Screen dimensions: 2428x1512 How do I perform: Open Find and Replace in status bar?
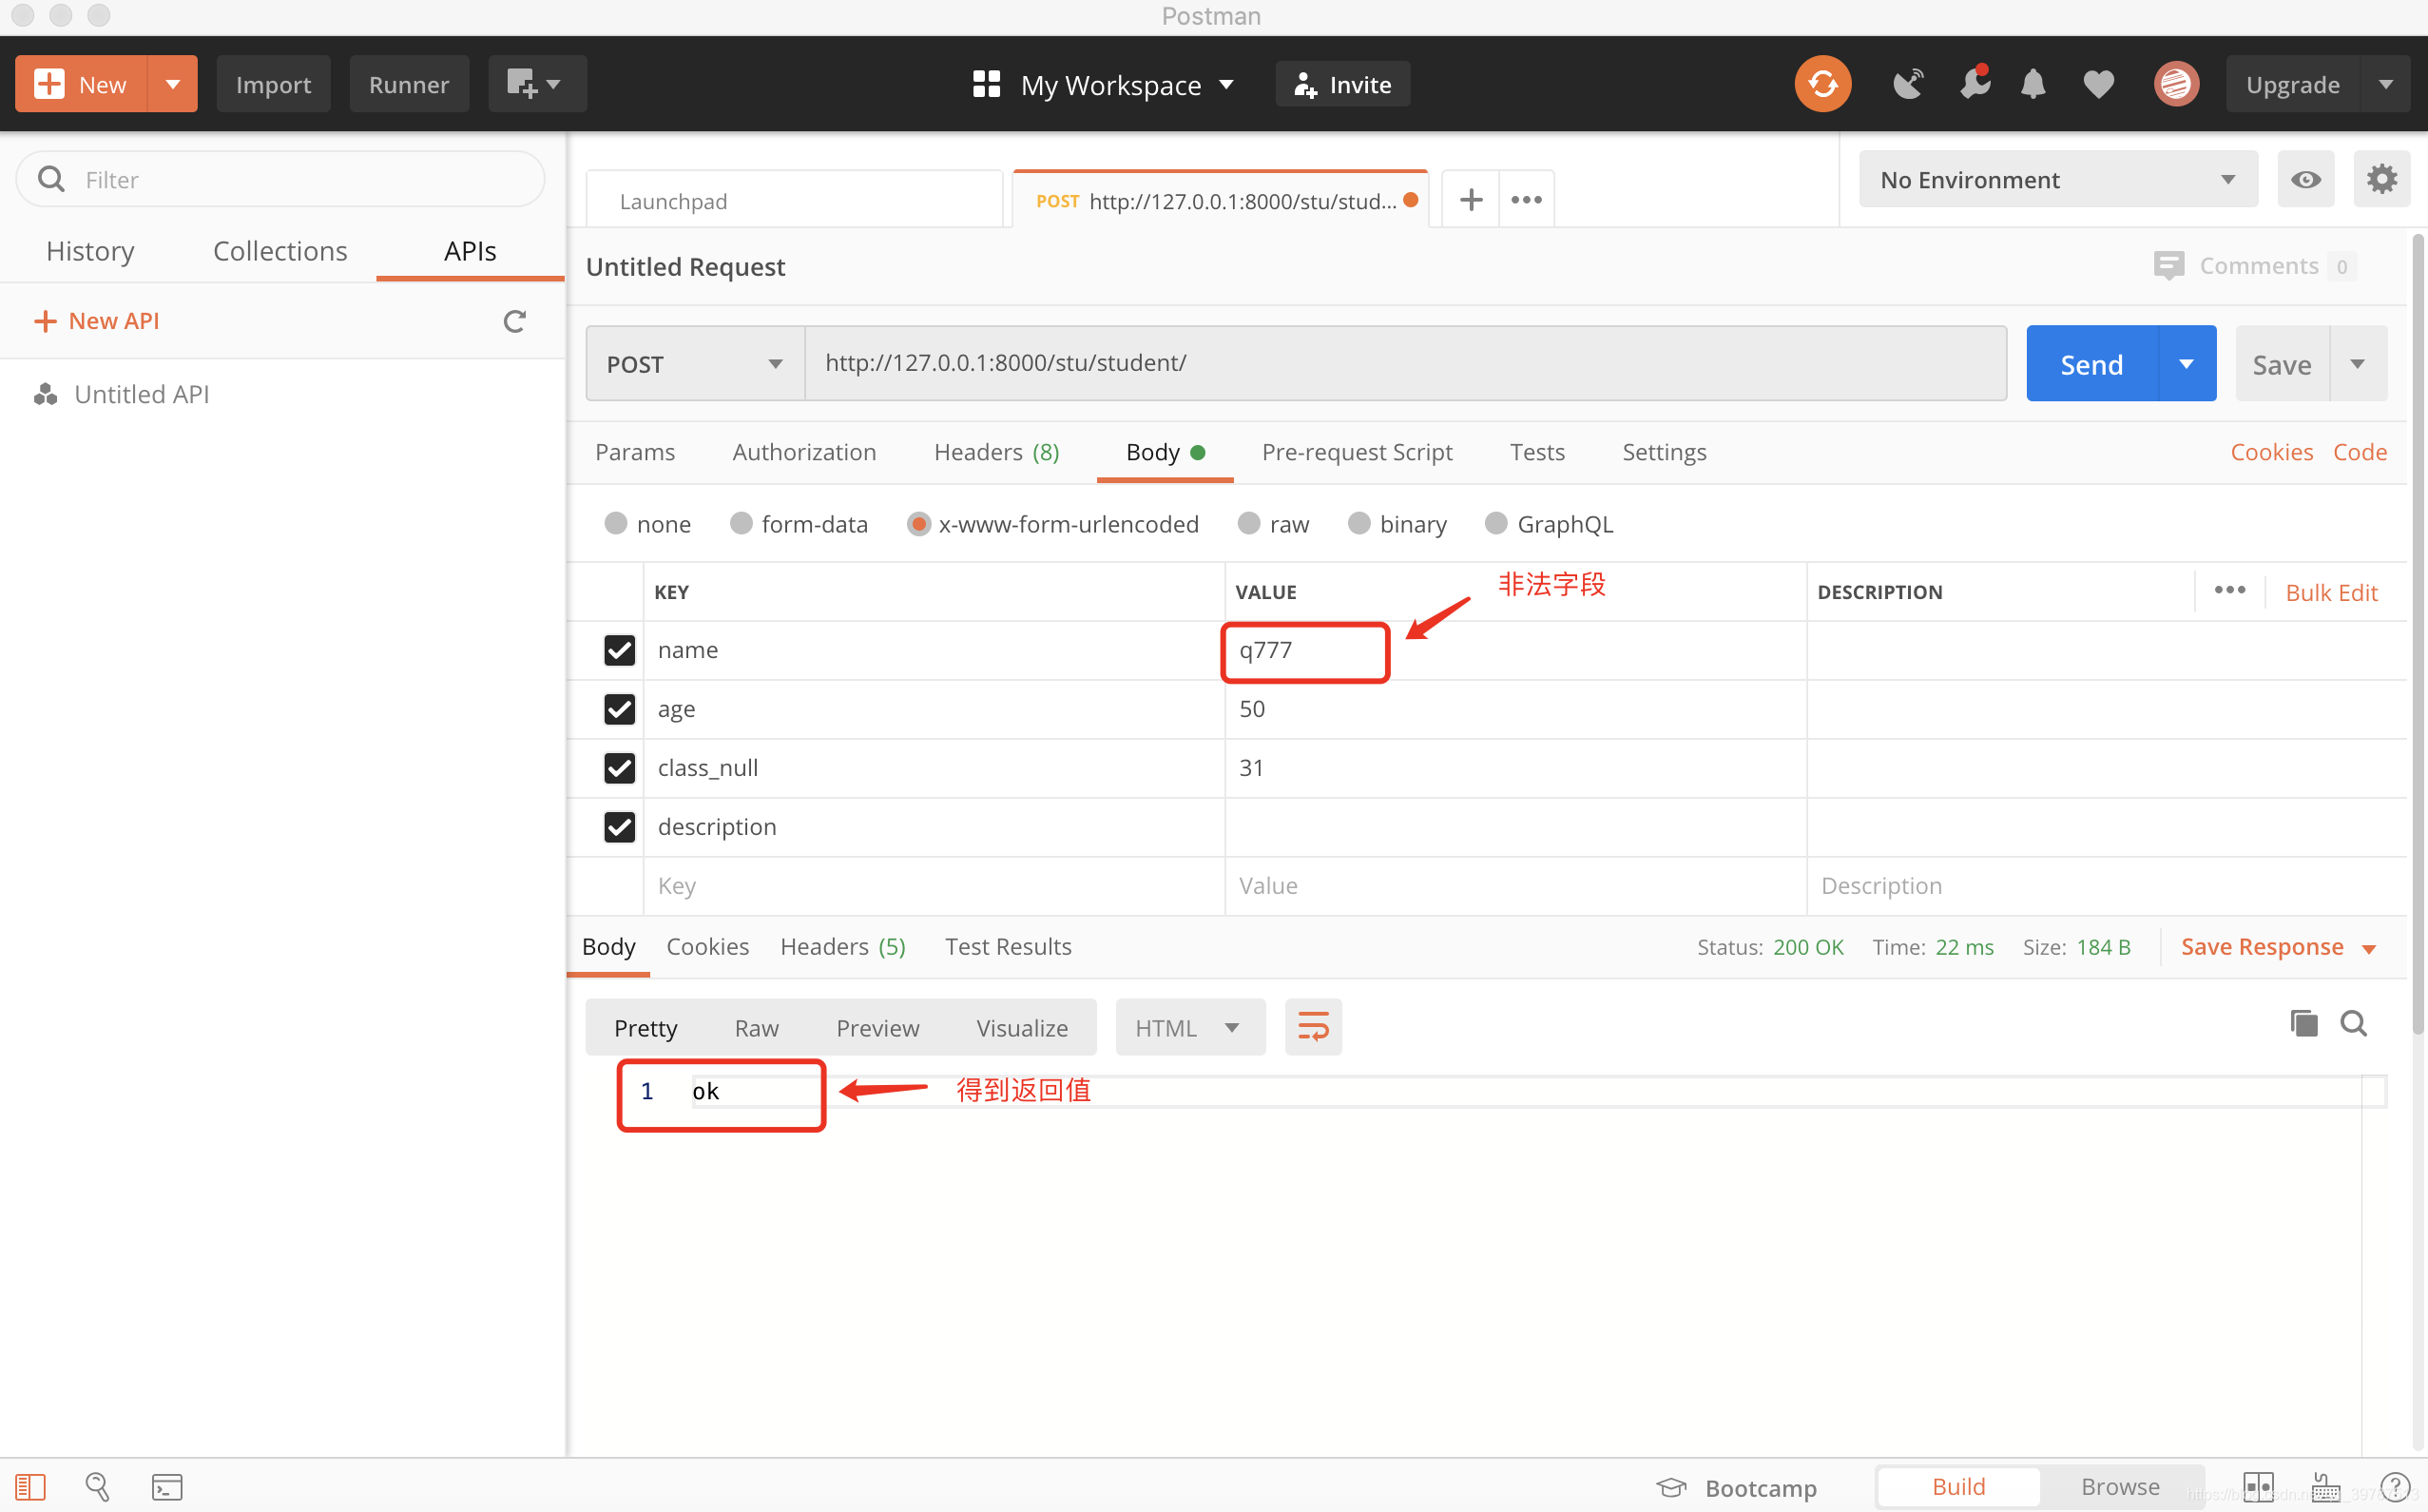(97, 1487)
